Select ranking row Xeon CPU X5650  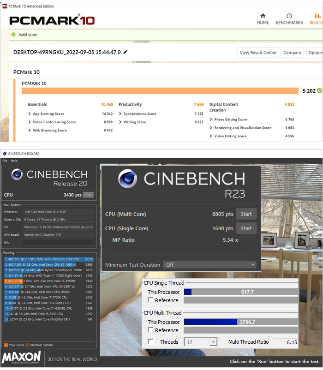click(x=49, y=292)
